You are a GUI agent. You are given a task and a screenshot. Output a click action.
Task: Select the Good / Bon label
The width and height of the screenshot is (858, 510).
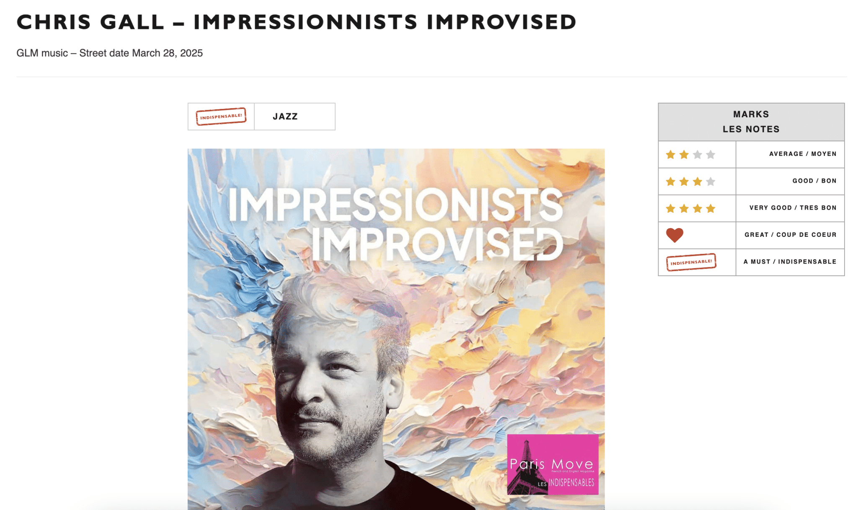pyautogui.click(x=814, y=181)
